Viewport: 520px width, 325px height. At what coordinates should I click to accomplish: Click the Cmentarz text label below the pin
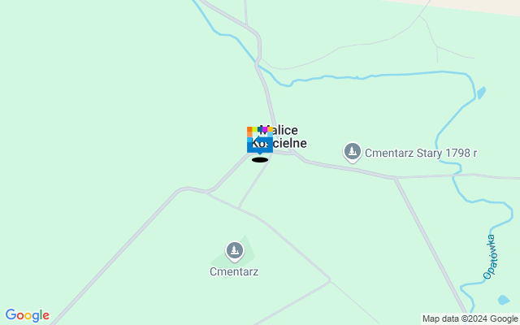234,271
